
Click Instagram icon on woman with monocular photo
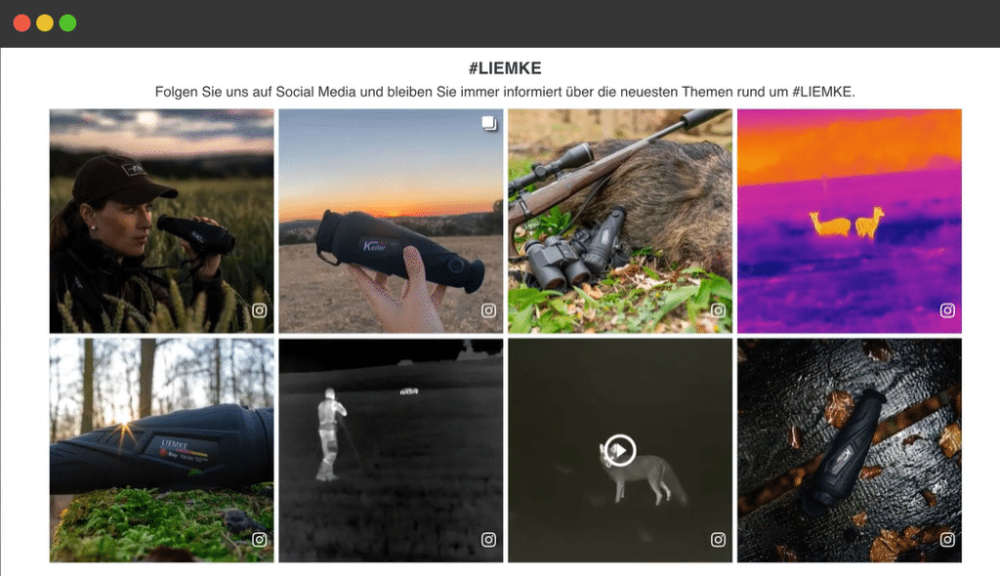259,310
